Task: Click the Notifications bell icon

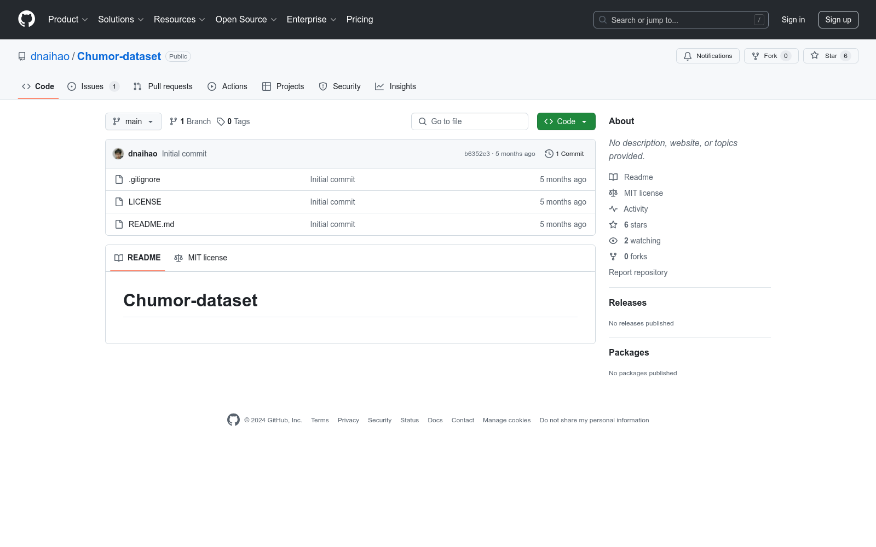Action: point(688,56)
